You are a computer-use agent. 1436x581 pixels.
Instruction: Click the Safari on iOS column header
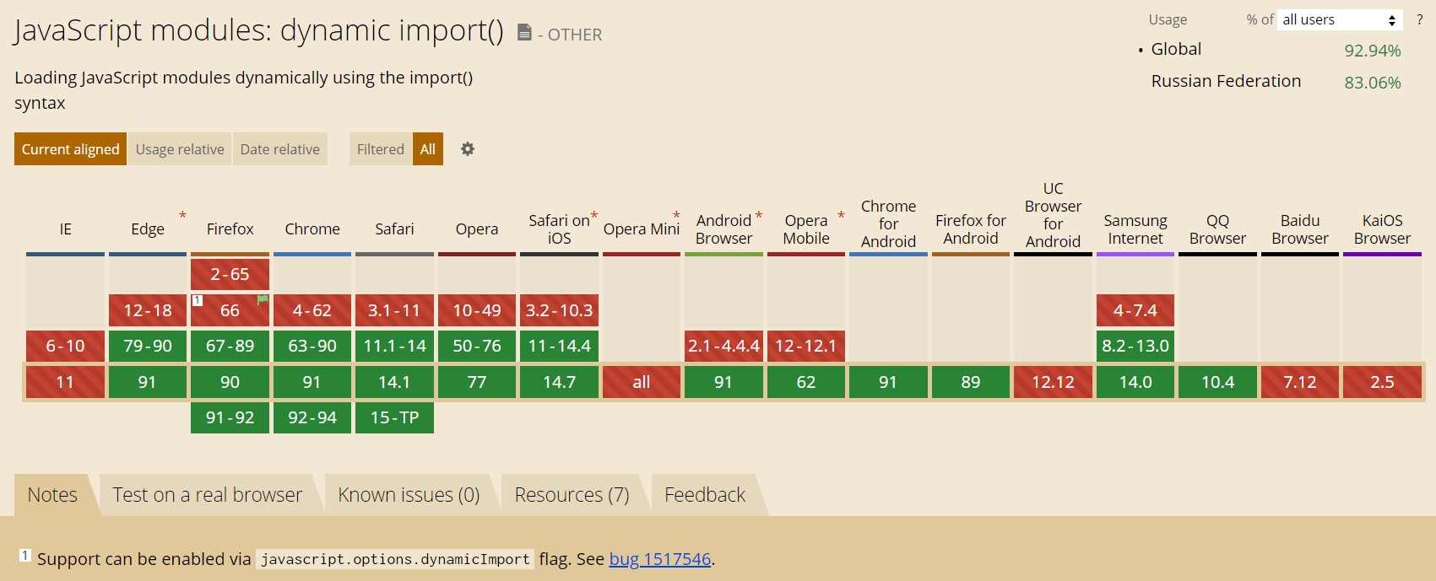559,229
